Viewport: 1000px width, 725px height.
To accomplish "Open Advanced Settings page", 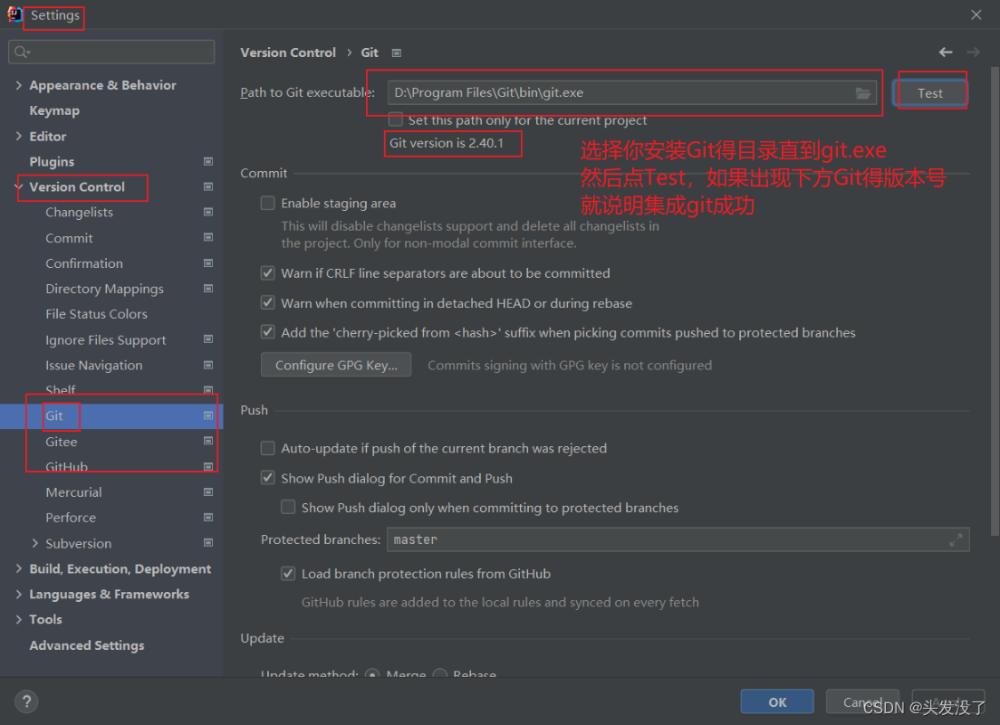I will [x=87, y=645].
